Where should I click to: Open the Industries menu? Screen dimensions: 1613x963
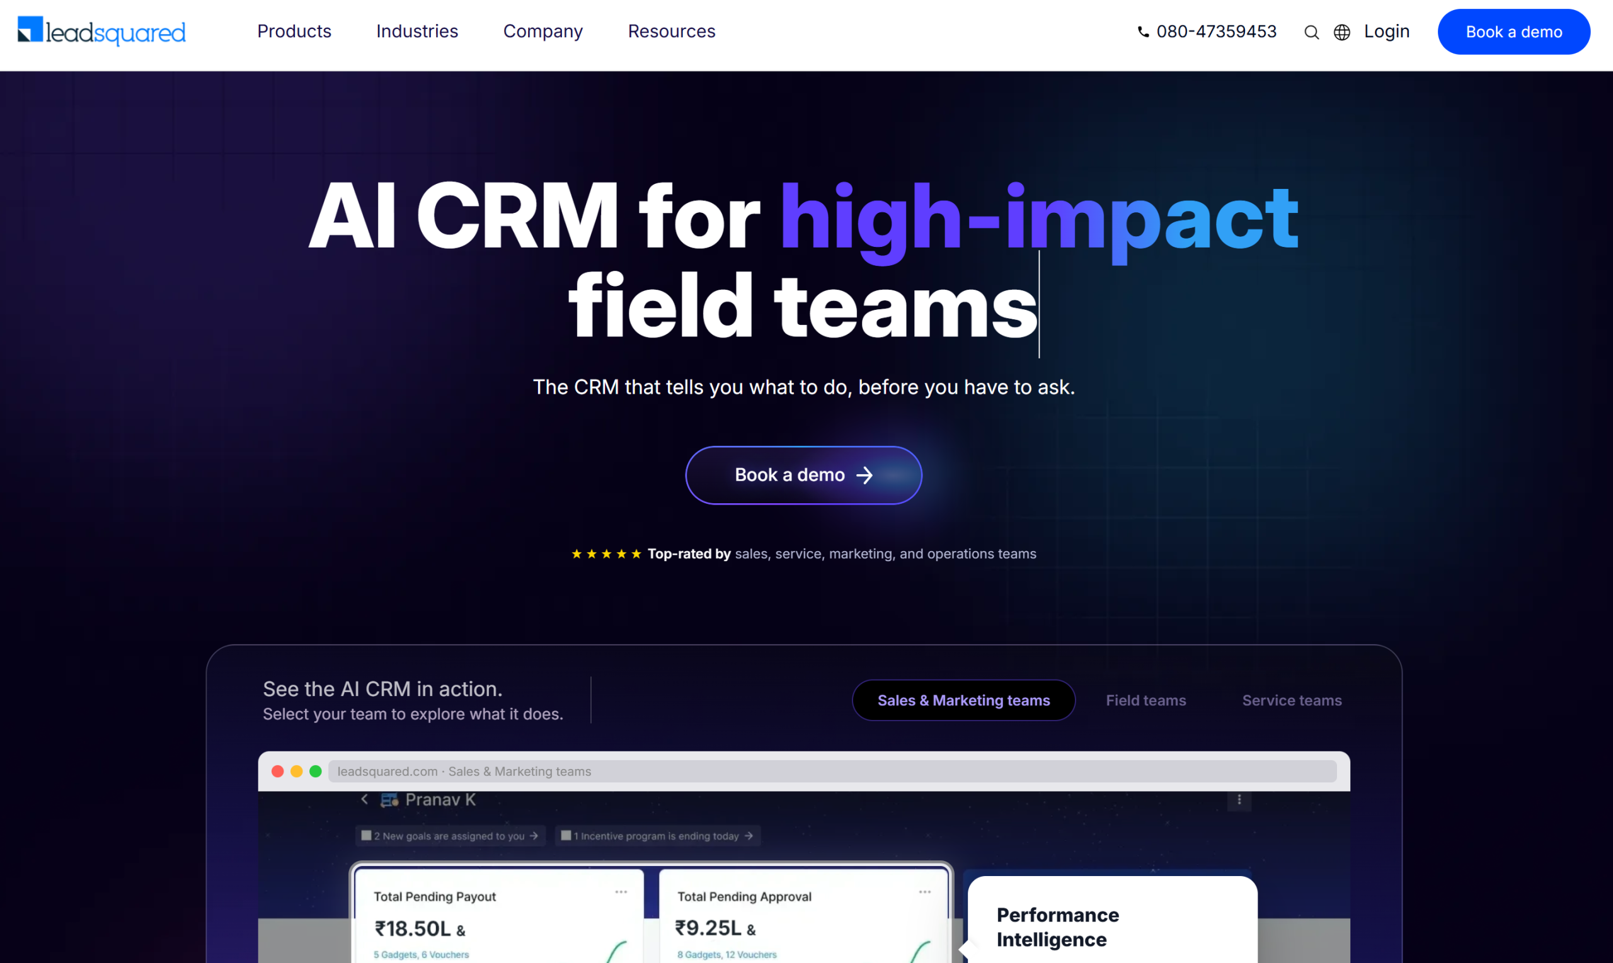417,31
